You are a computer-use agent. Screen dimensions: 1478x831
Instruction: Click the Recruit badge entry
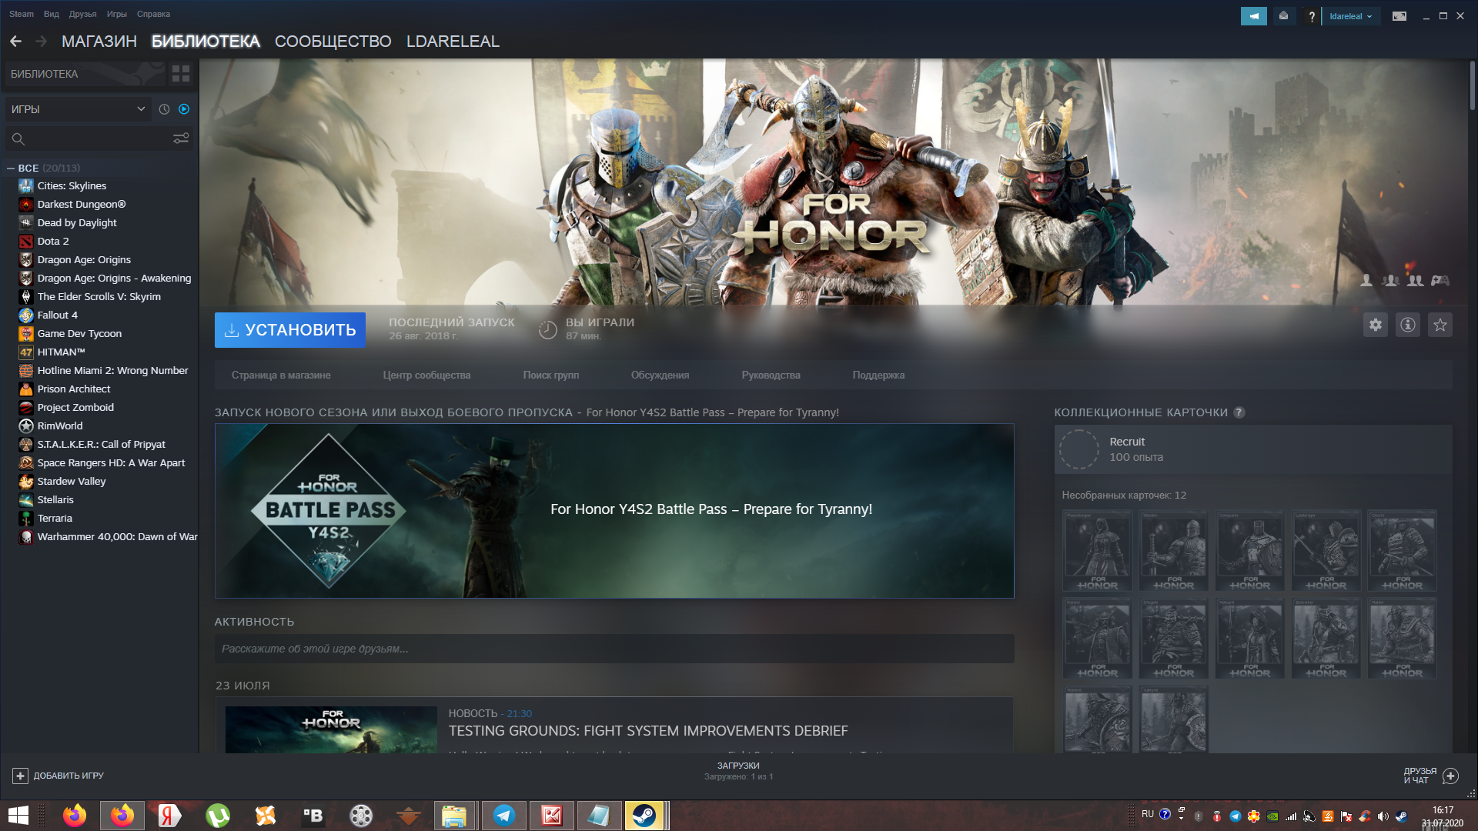[1253, 449]
